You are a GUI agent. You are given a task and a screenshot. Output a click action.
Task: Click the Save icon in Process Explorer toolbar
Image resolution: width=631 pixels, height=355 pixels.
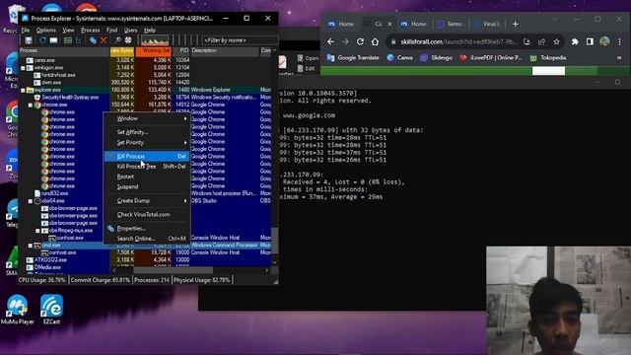coord(29,40)
